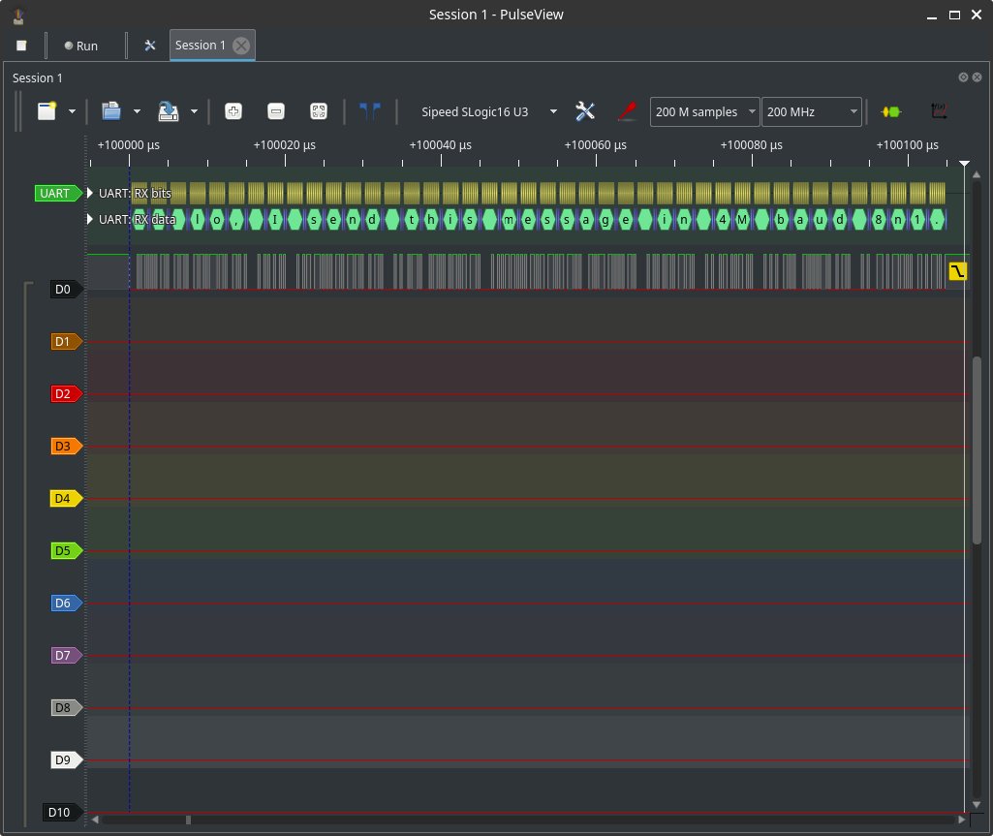Screen dimensions: 993x836
Task: Show cursors with the blue markers icon
Action: pyautogui.click(x=369, y=111)
